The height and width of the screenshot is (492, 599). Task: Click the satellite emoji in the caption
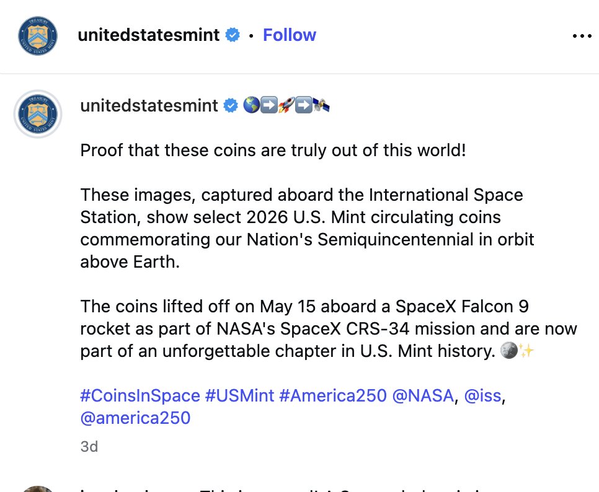(321, 105)
